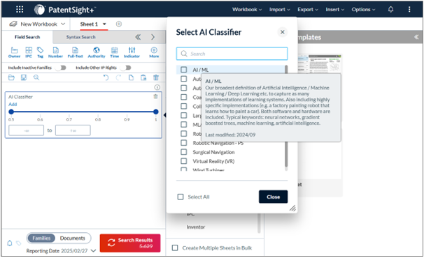
Task: Click the More plus icon
Action: (154, 52)
